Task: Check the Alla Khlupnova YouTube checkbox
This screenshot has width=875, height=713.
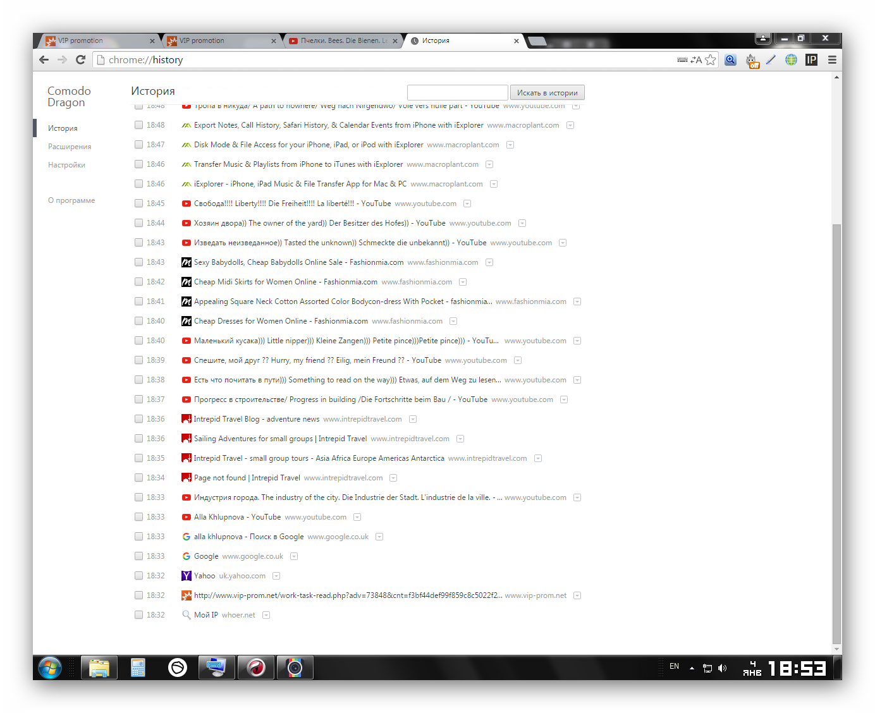Action: tap(138, 517)
